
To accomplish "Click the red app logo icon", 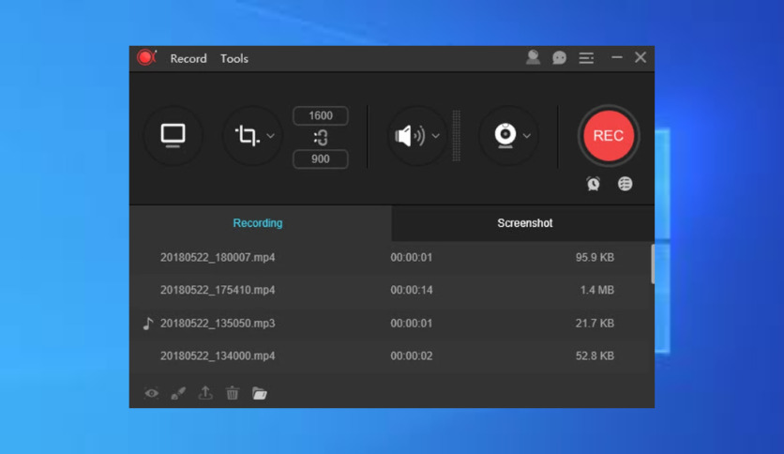I will pos(146,57).
